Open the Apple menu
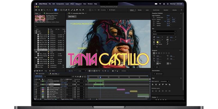 point(37,4)
